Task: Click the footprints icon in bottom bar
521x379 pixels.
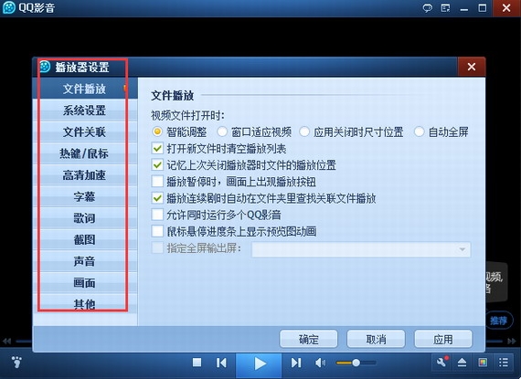Action: [x=16, y=362]
